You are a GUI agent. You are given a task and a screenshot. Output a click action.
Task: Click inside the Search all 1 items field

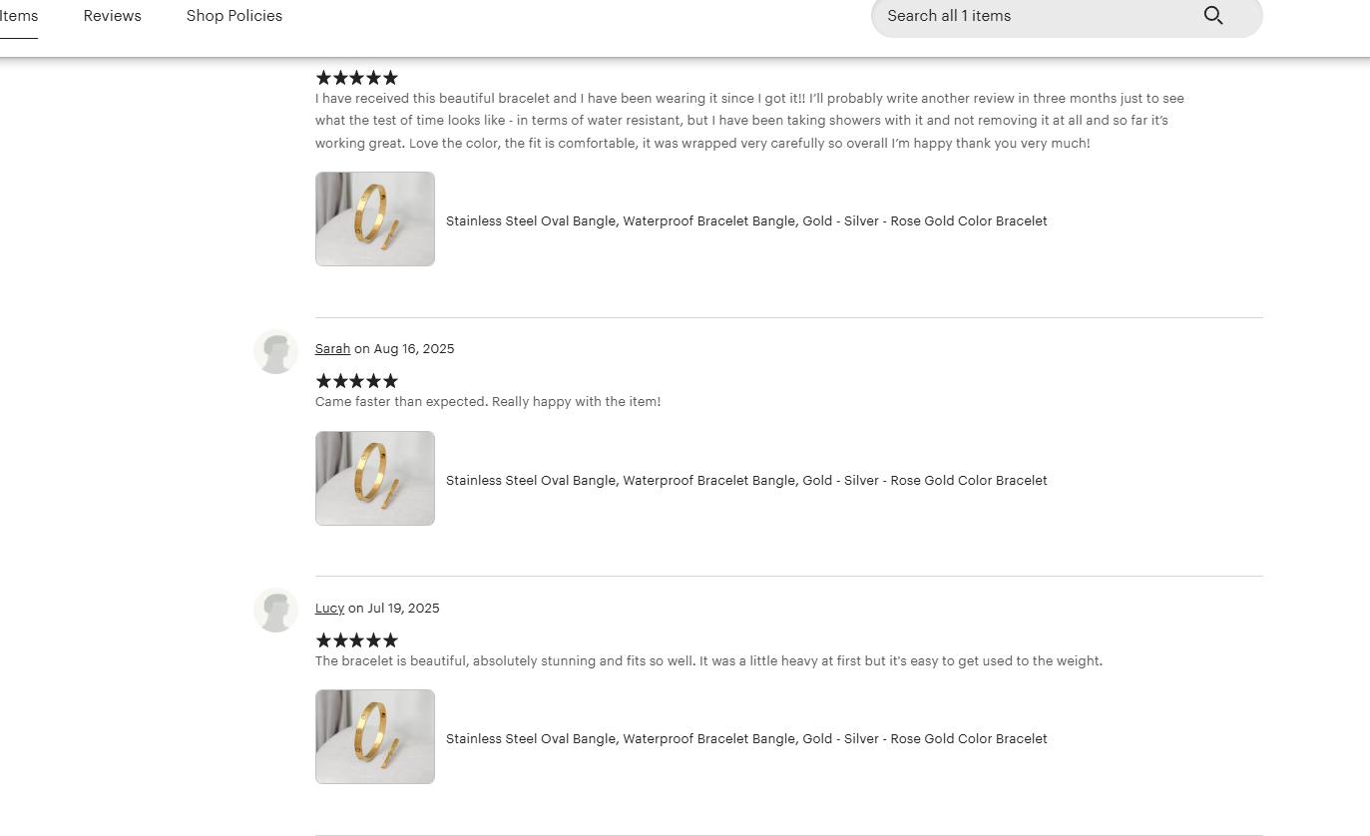tap(1028, 16)
